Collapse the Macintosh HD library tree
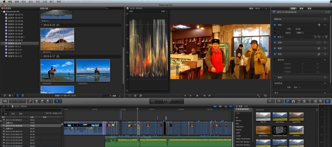332x147 pixels. (x=2, y=12)
